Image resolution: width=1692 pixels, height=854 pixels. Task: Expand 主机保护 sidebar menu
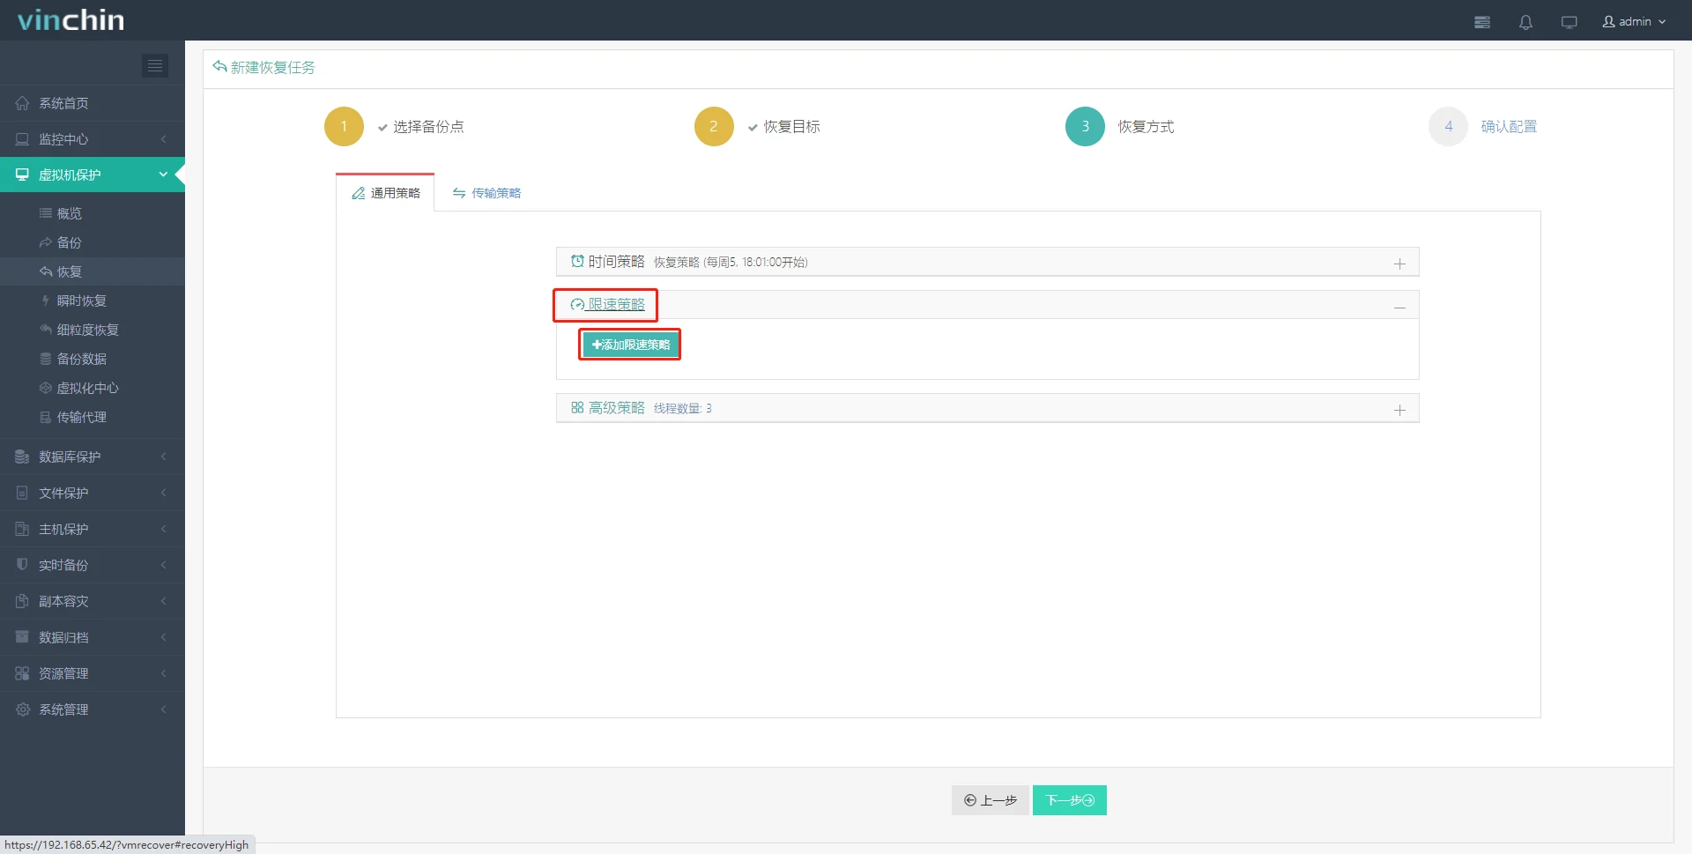pyautogui.click(x=93, y=529)
